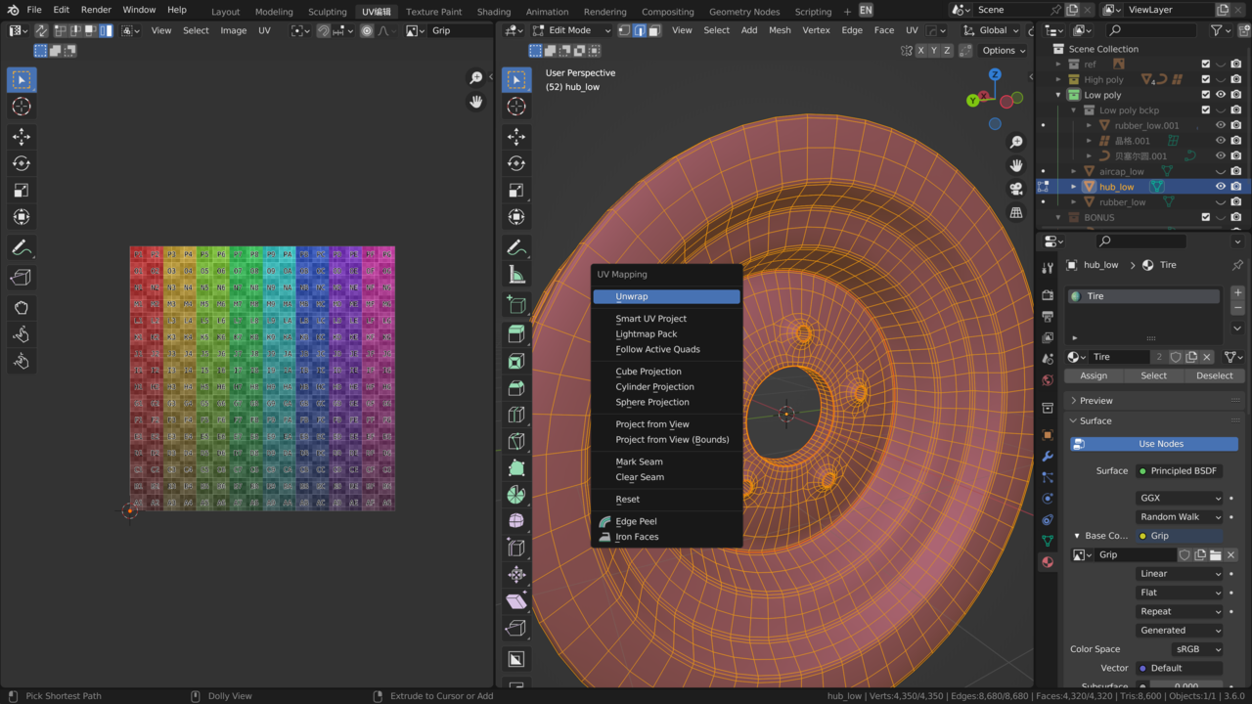Open the GGX distribution dropdown

(x=1180, y=498)
